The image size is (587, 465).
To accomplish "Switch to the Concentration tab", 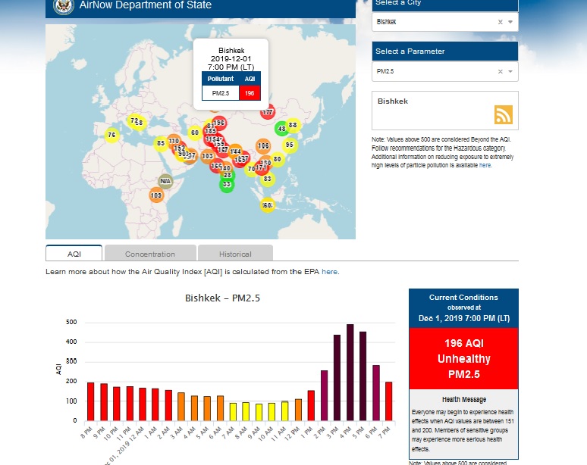I will (150, 254).
